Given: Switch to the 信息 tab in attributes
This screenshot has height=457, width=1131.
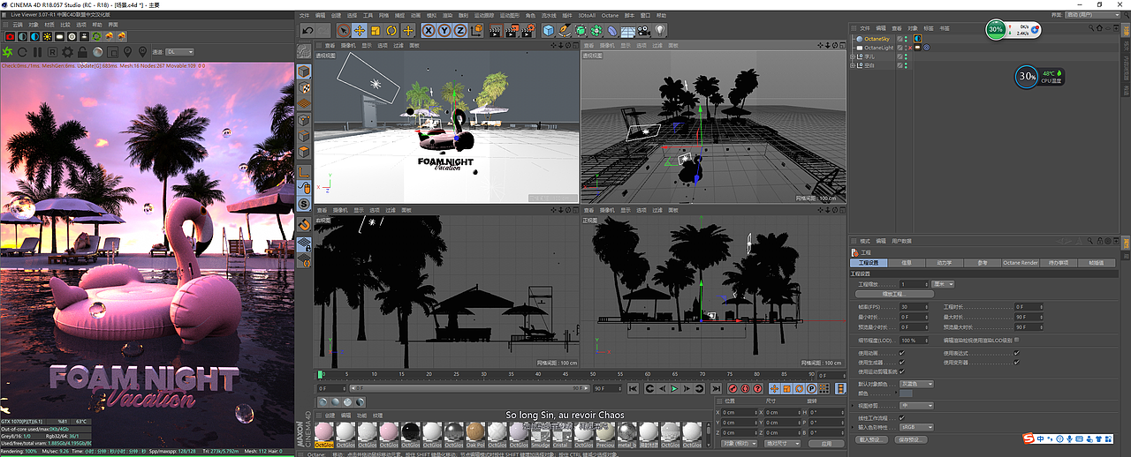Looking at the screenshot, I should click(x=907, y=263).
